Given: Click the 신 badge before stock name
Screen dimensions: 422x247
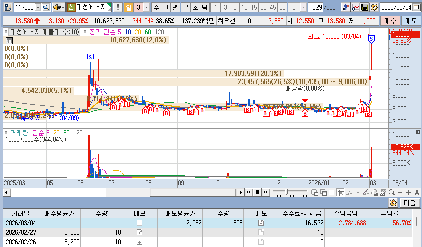Looking at the screenshot, I should click(71, 7).
